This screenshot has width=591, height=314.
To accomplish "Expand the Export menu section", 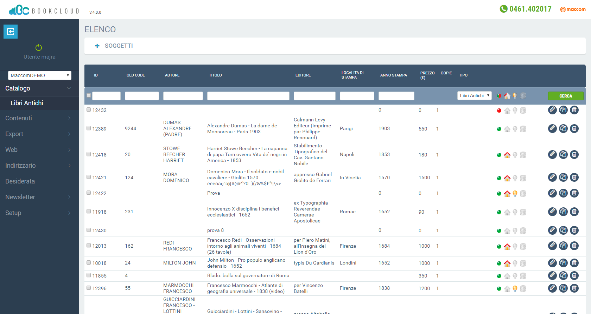I will point(39,134).
